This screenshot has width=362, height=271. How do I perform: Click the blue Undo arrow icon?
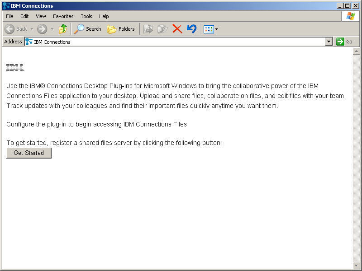(x=191, y=29)
